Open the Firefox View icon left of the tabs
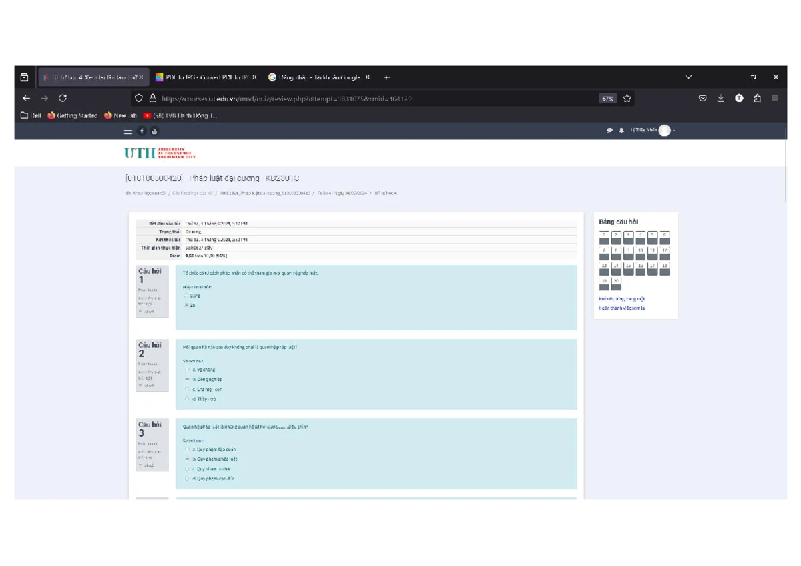The width and height of the screenshot is (801, 566). point(25,77)
